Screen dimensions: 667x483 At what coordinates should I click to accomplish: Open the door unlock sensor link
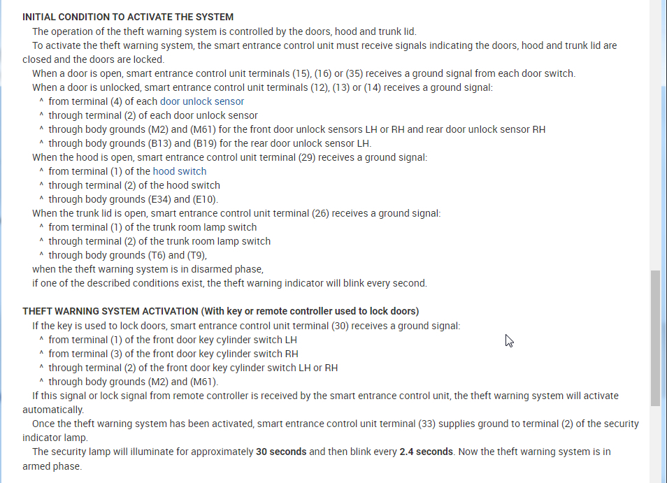click(x=202, y=101)
